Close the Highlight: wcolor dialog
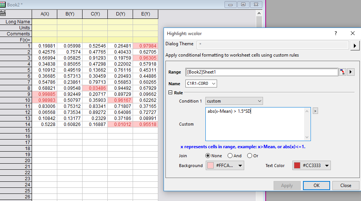 (352, 34)
